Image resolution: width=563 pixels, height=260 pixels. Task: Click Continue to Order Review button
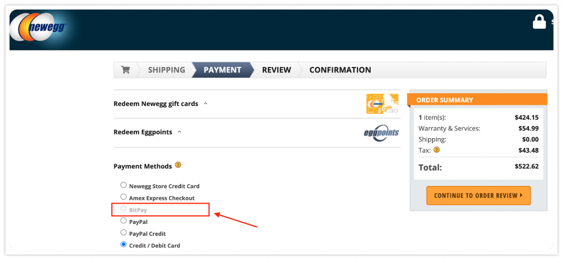coord(478,195)
